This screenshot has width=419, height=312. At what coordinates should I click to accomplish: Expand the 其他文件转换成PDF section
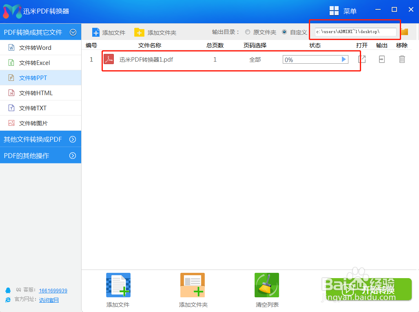(40, 139)
